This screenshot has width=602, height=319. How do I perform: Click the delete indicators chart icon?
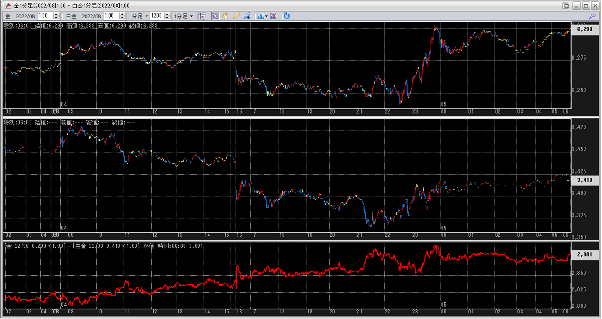[274, 16]
